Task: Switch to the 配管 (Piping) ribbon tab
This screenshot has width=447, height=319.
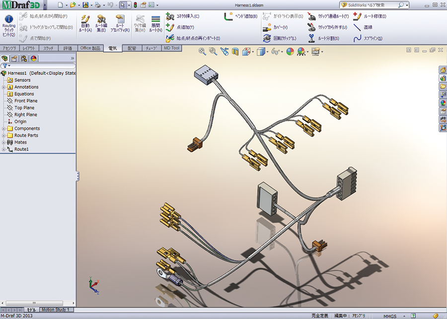Action: 132,48
